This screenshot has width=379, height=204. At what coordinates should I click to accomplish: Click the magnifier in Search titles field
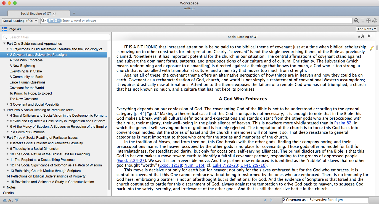(6, 37)
